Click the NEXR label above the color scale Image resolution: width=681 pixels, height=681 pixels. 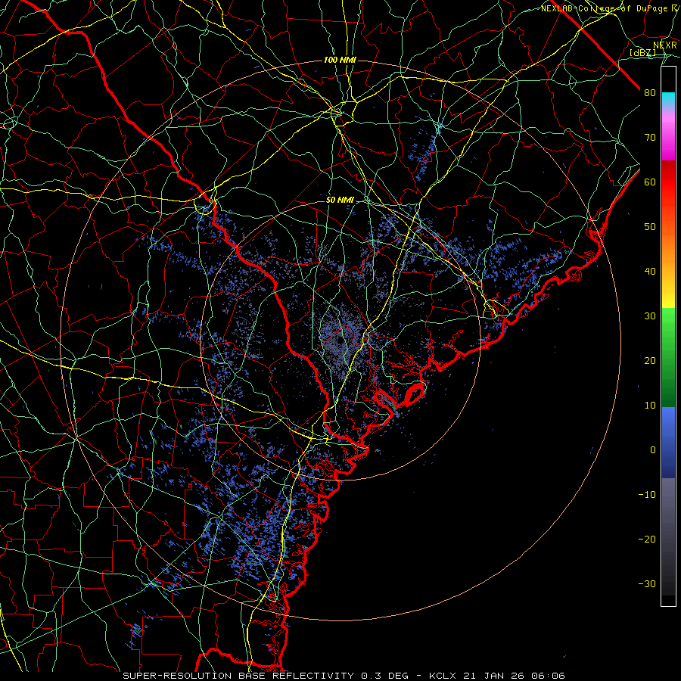[665, 45]
